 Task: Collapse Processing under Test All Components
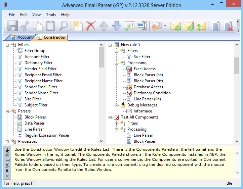[116, 130]
